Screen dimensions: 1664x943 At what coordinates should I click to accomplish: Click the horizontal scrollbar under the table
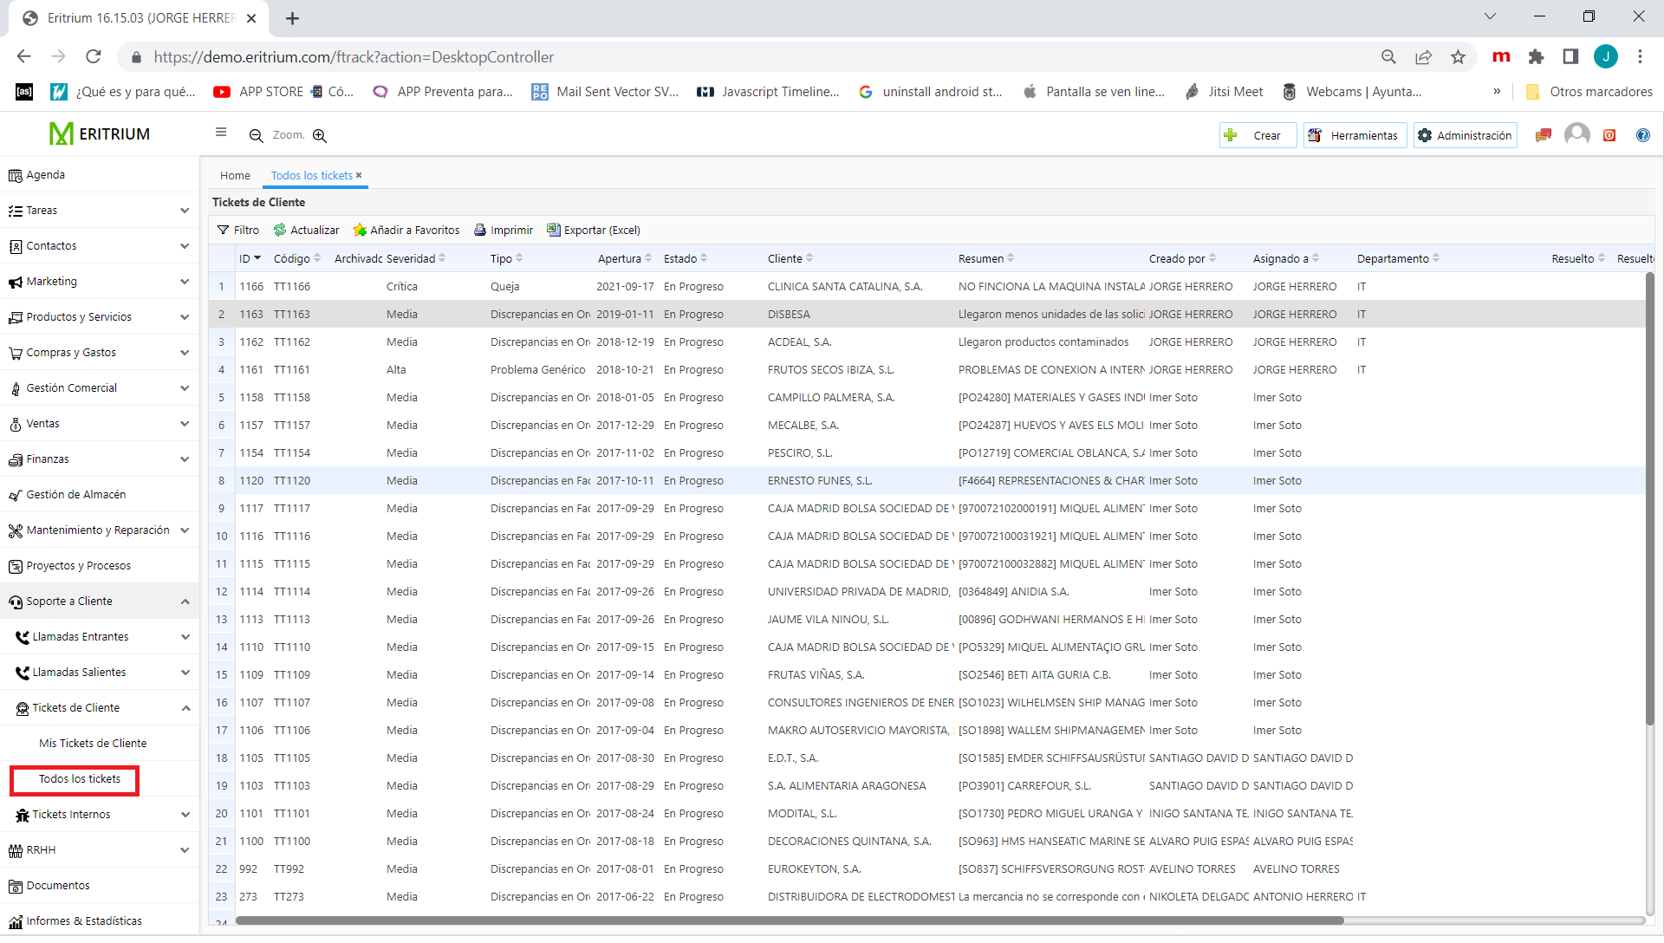click(789, 921)
